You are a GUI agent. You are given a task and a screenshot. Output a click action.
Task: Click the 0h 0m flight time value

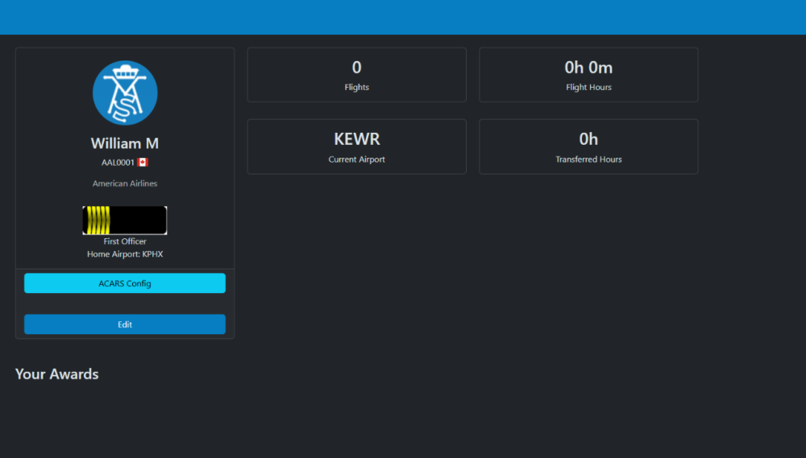(588, 68)
